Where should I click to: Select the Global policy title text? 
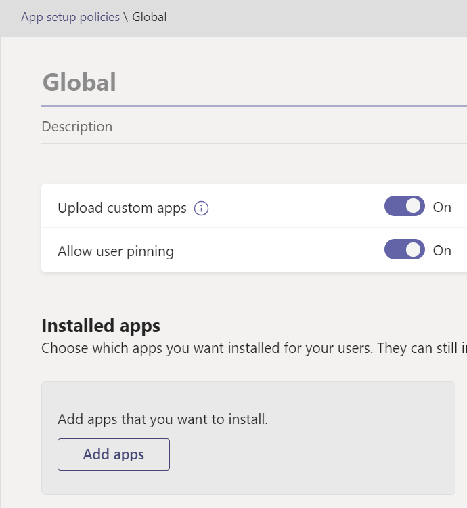79,82
